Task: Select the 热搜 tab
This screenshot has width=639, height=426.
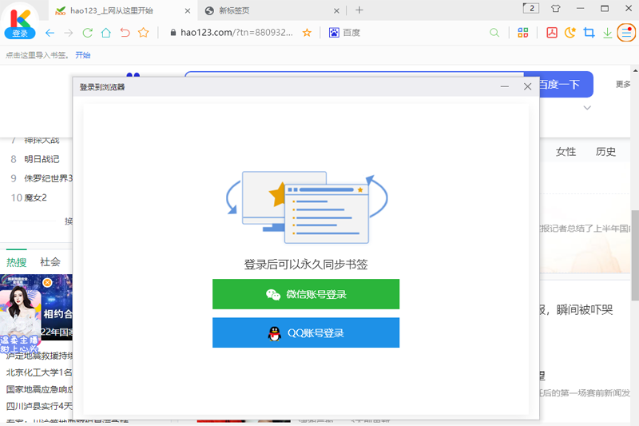Action: [x=16, y=262]
